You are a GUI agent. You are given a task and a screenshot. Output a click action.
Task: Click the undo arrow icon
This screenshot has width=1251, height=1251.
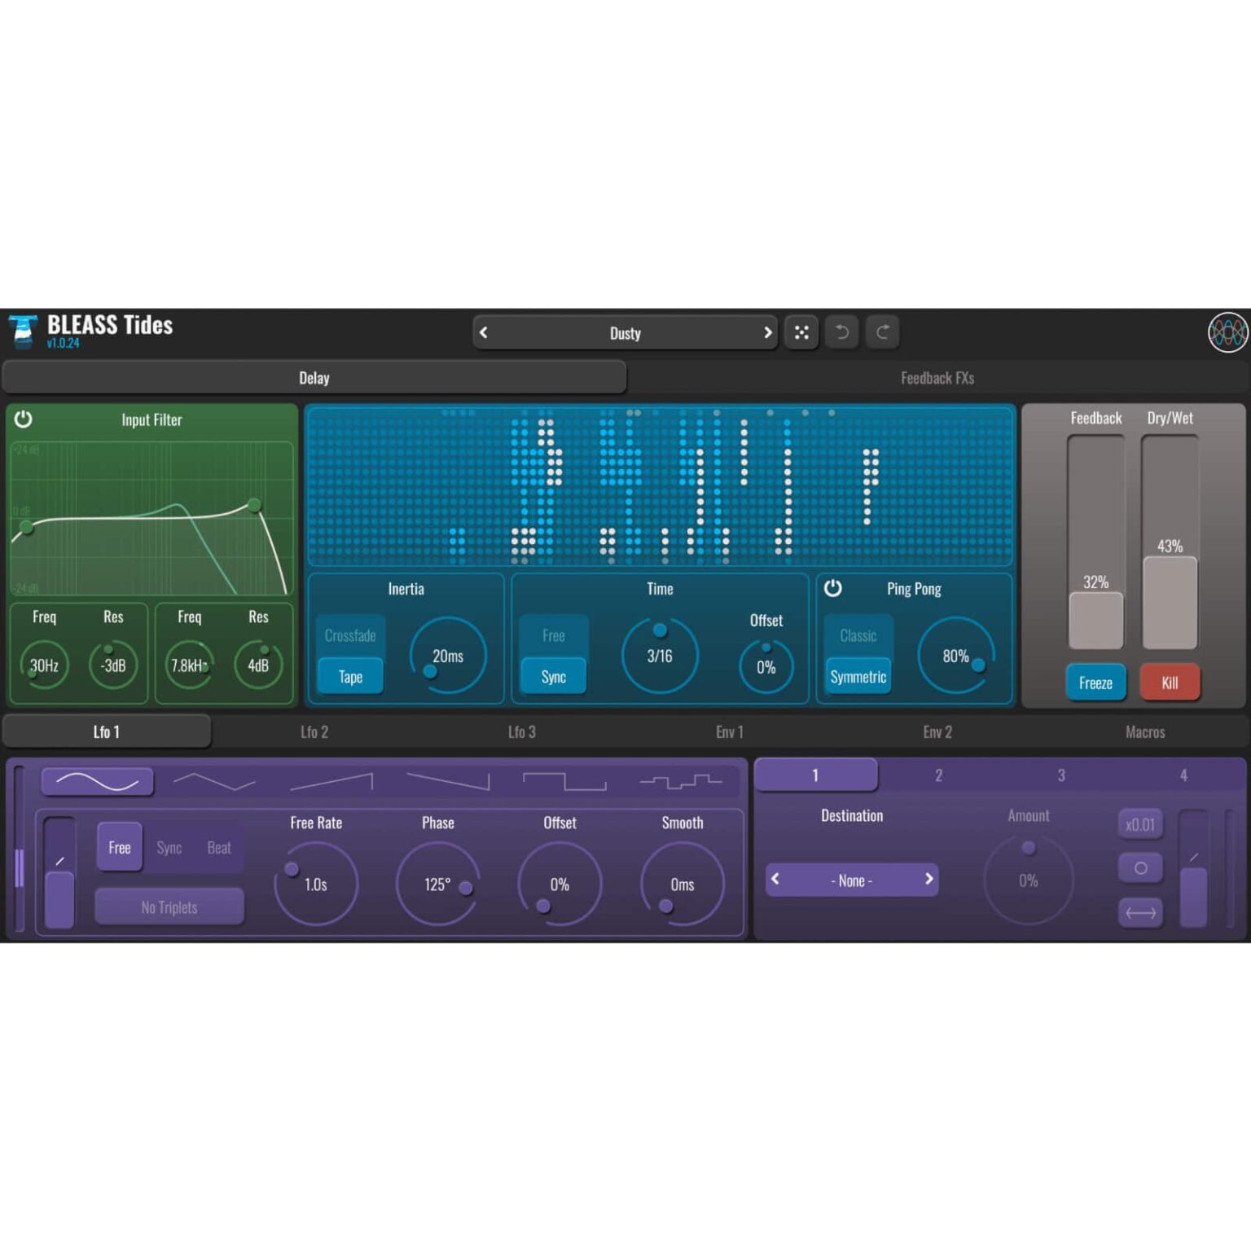(842, 332)
